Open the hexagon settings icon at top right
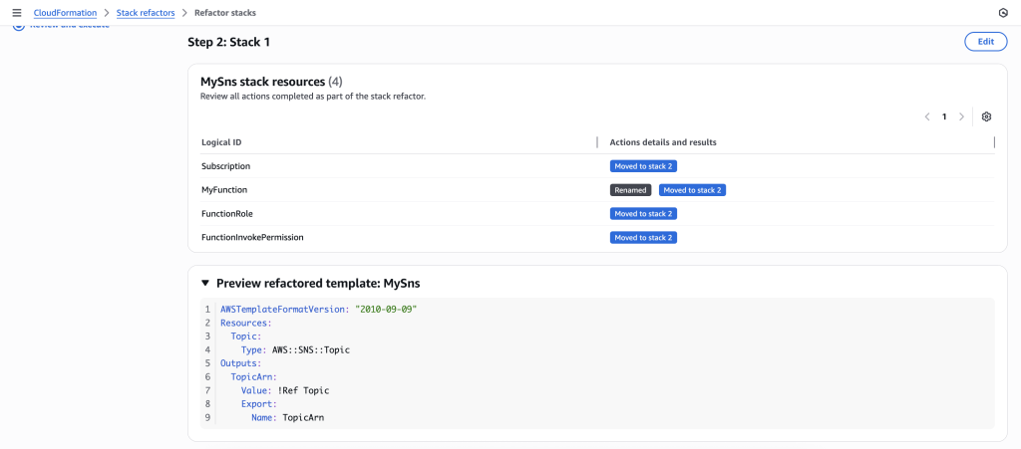Viewport: 1021px width, 449px height. 1003,13
